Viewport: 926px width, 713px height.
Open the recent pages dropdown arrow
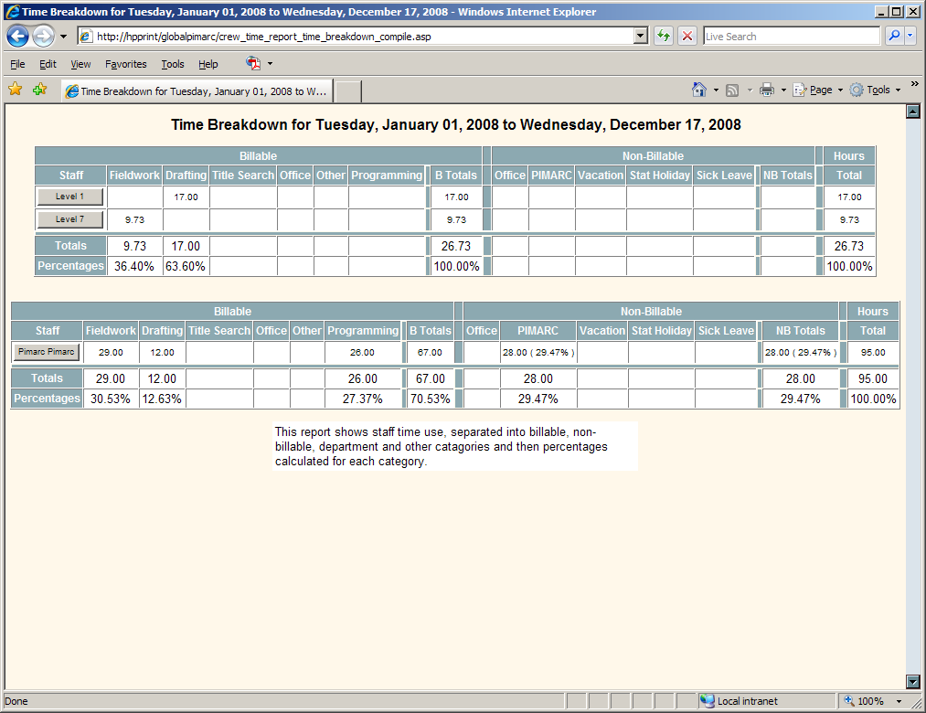click(63, 37)
